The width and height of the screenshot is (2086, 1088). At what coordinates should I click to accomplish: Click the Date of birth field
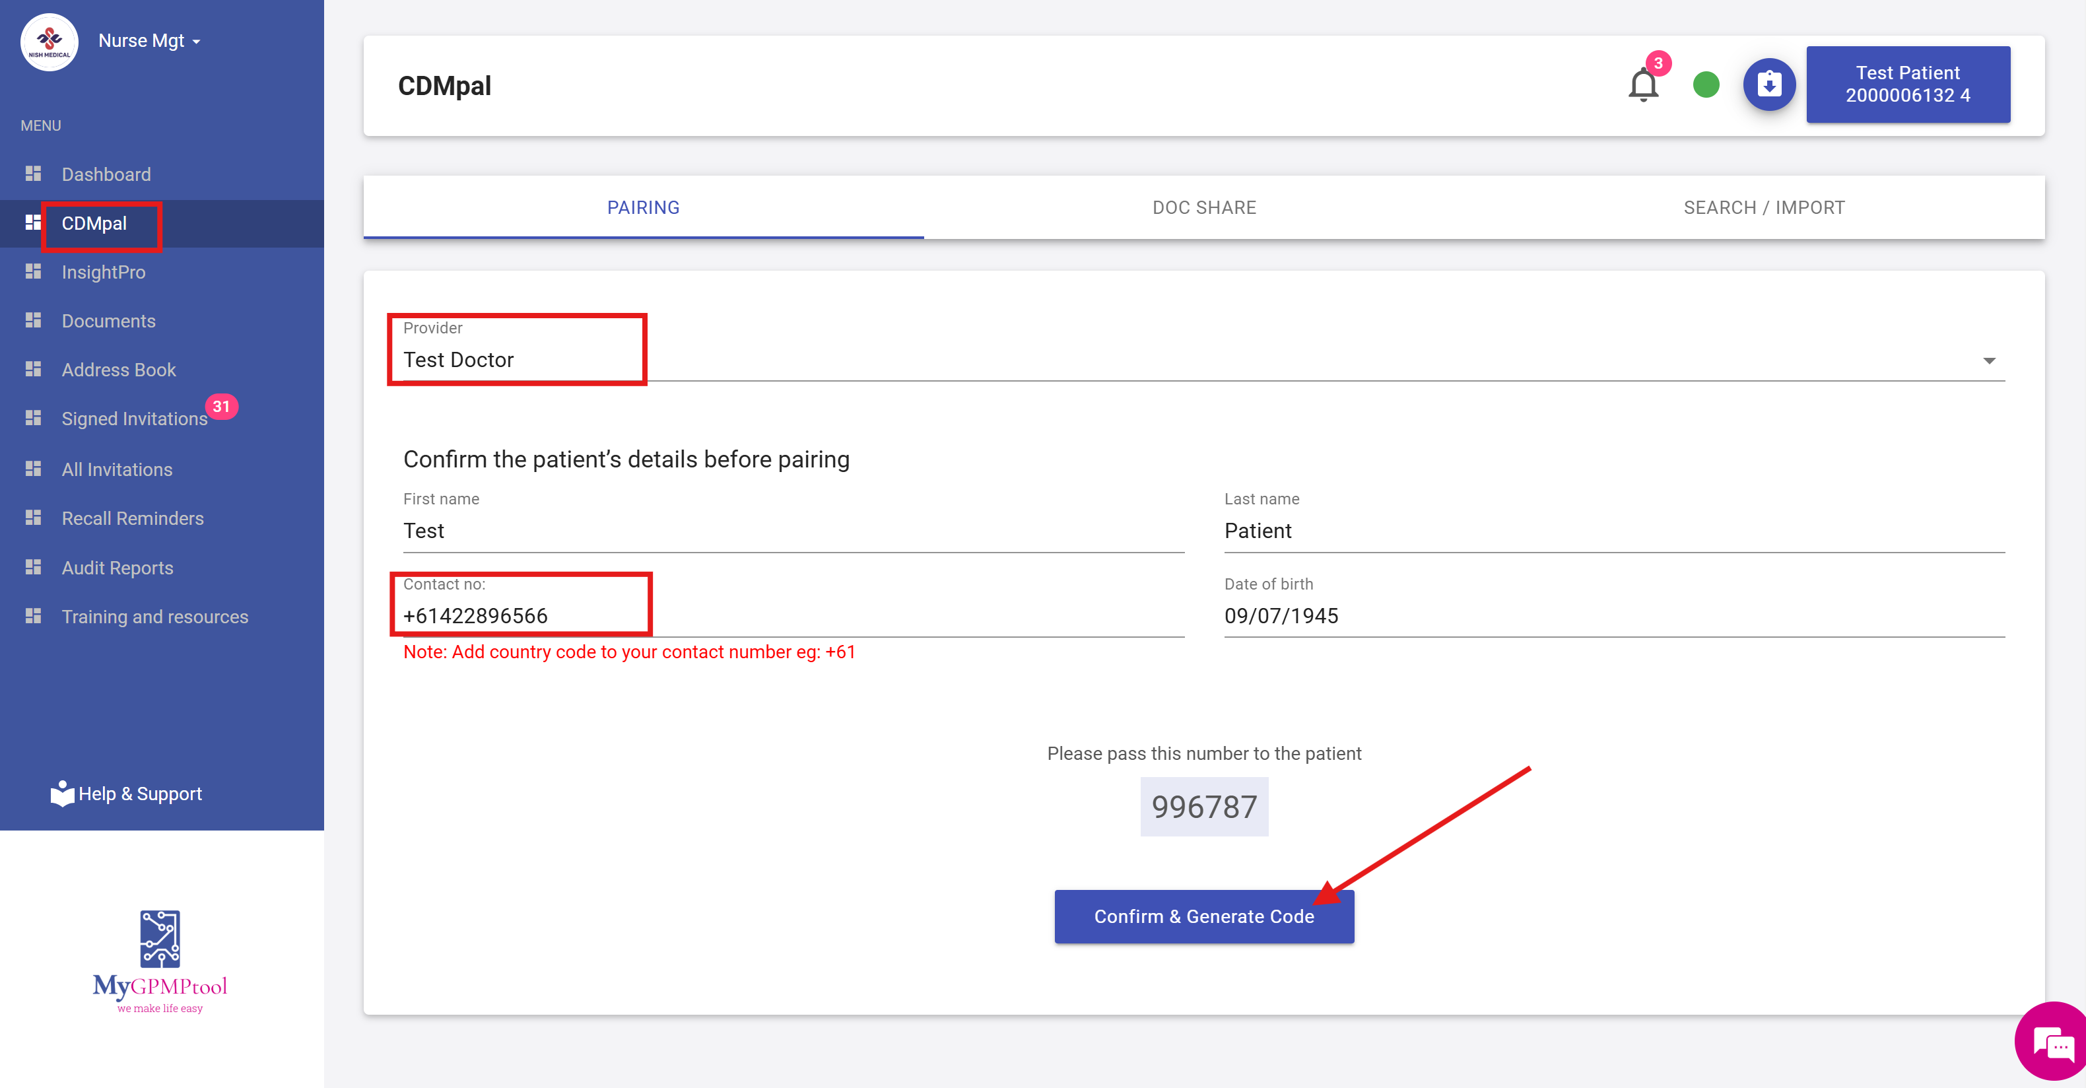click(x=1613, y=616)
